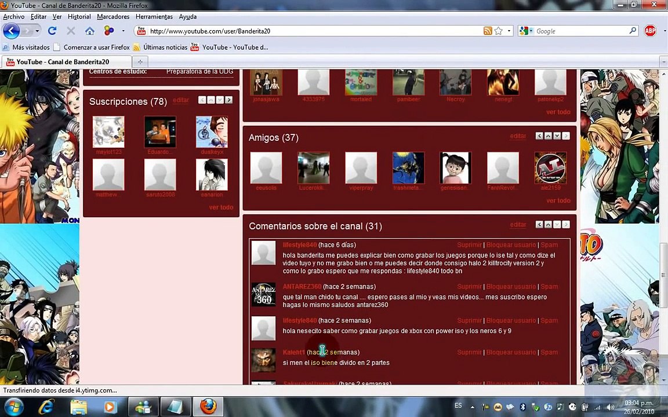Open the Herramientas menu

pyautogui.click(x=154, y=17)
